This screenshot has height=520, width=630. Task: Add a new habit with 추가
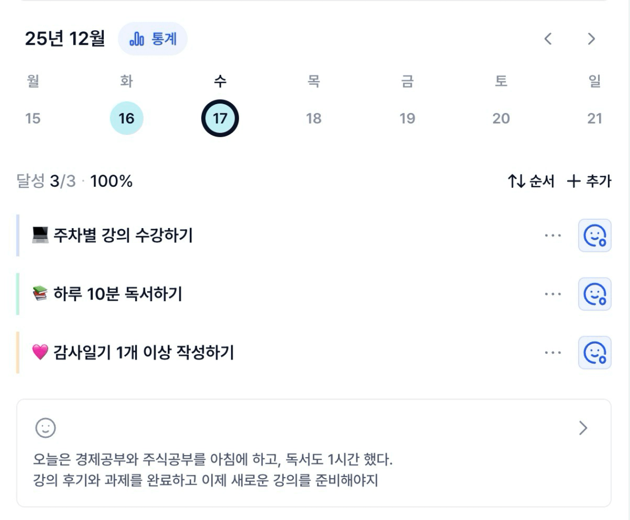click(x=589, y=181)
